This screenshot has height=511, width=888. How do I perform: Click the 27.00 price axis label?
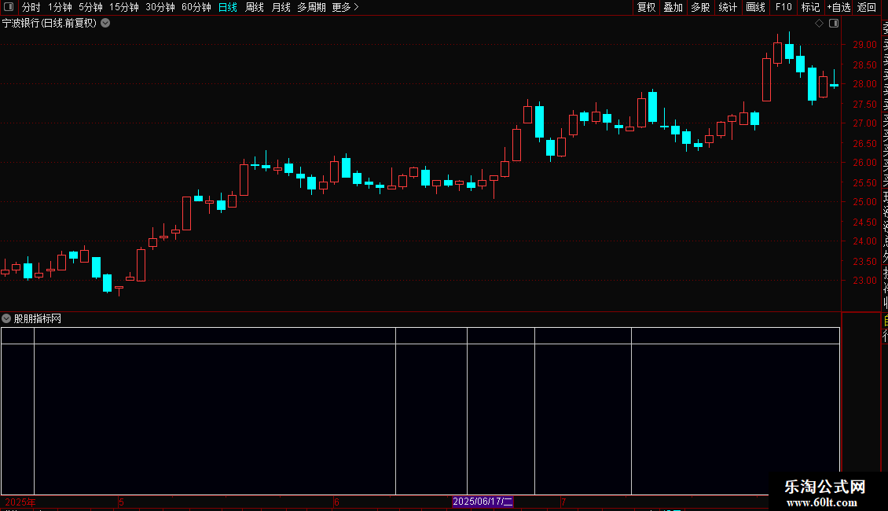[x=864, y=123]
